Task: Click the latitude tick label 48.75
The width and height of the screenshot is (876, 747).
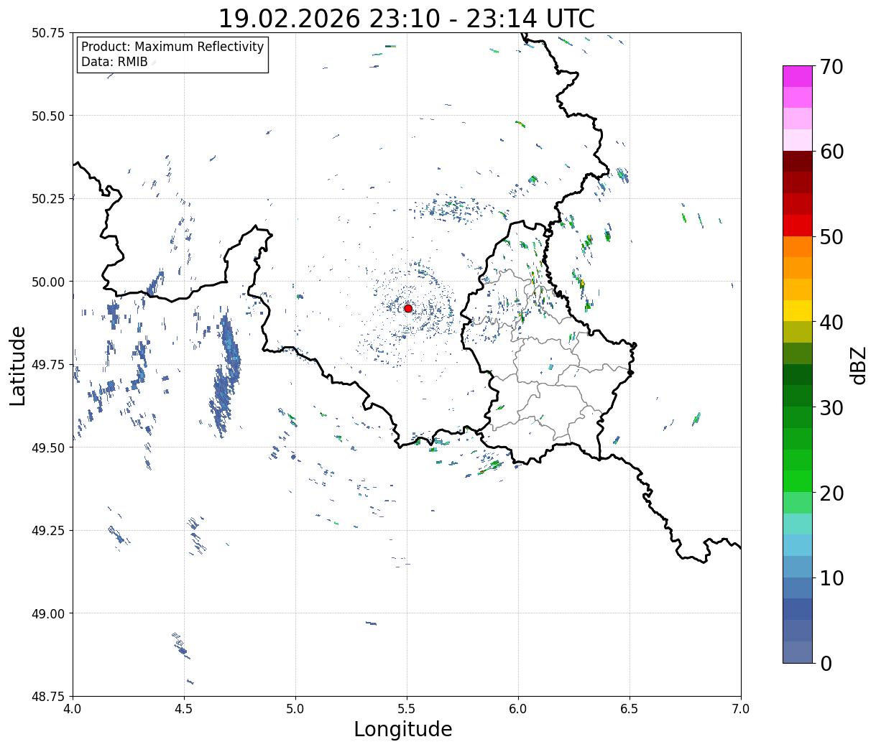Action: (x=48, y=697)
